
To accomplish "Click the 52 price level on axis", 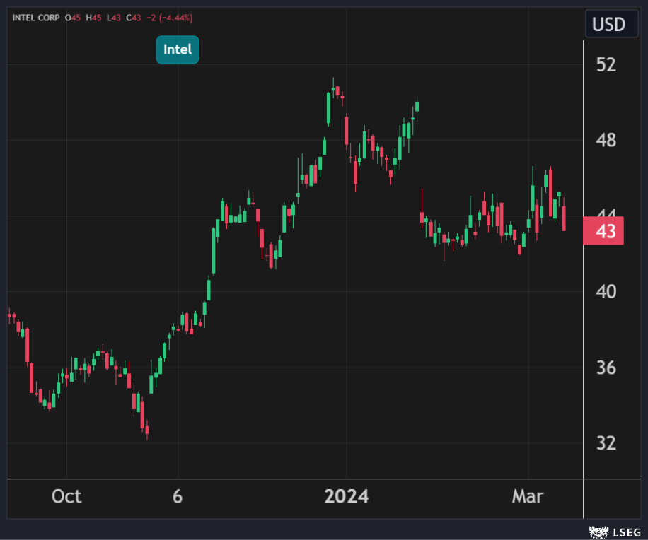I will coord(606,65).
